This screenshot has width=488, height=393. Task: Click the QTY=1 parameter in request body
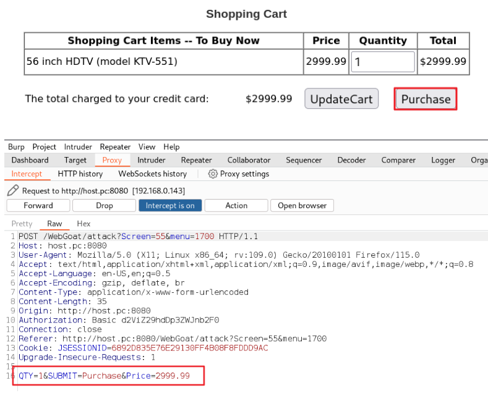pos(30,376)
